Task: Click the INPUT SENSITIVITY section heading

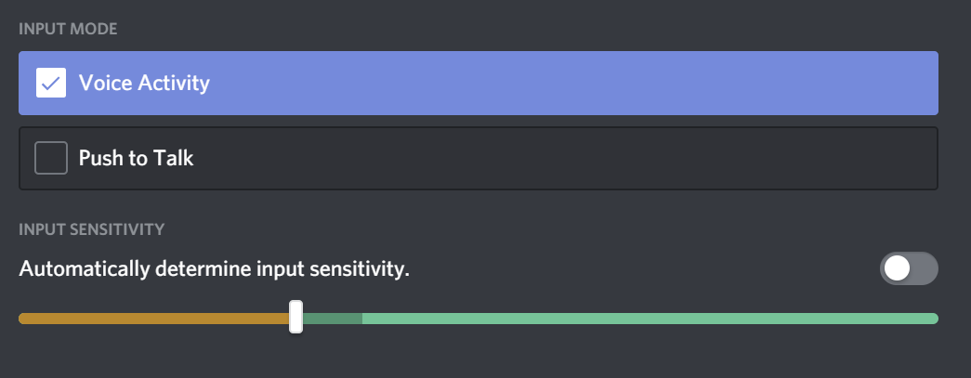Action: point(92,229)
